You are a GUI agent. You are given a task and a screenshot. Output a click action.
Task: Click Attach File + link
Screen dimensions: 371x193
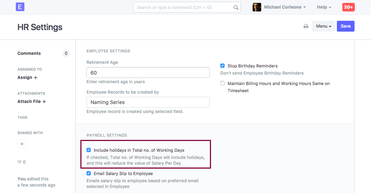click(x=32, y=102)
